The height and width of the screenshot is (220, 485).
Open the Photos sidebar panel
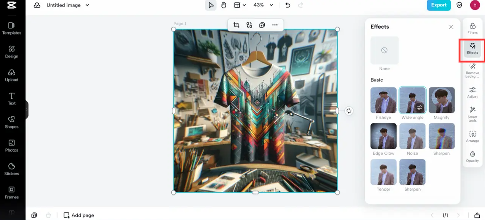coord(12,146)
